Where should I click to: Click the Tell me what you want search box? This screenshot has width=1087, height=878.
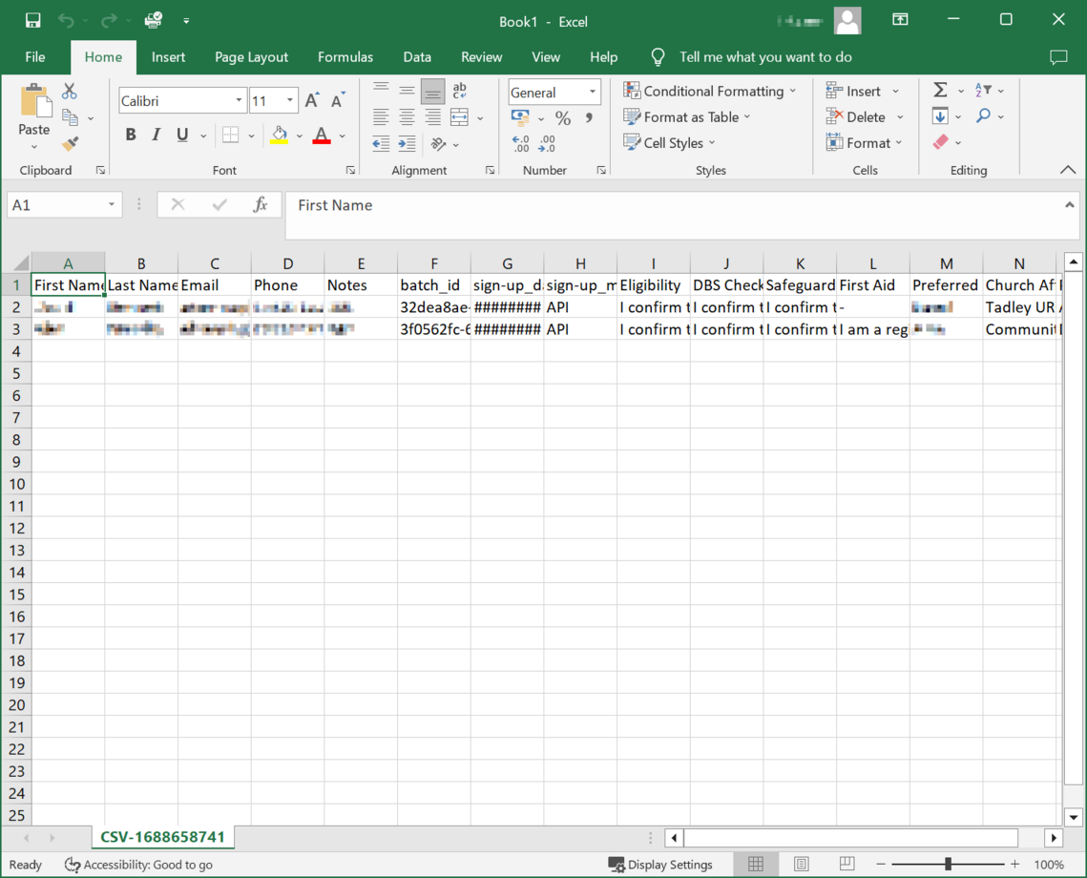point(765,57)
